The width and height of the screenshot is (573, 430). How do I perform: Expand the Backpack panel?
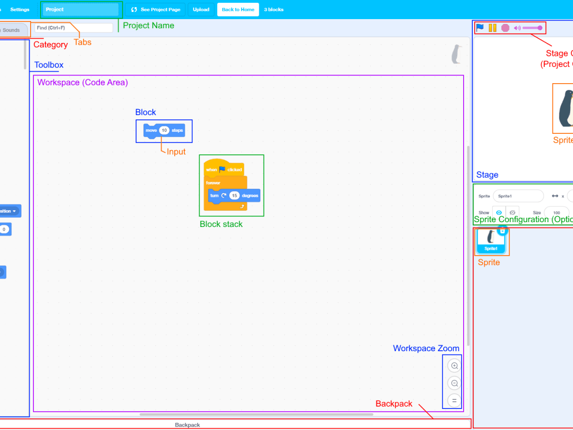[x=187, y=425]
